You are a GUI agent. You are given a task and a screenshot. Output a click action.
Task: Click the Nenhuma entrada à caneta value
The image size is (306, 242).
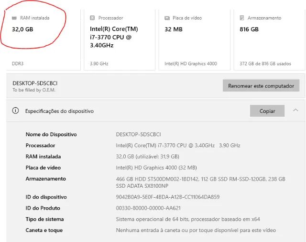pos(196,230)
